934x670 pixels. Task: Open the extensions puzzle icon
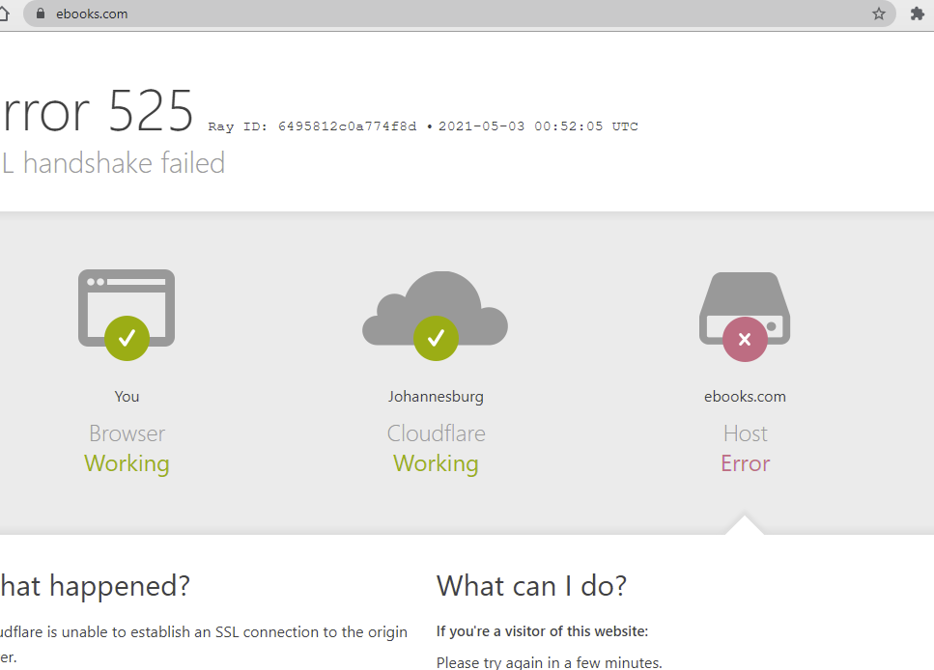pos(918,14)
